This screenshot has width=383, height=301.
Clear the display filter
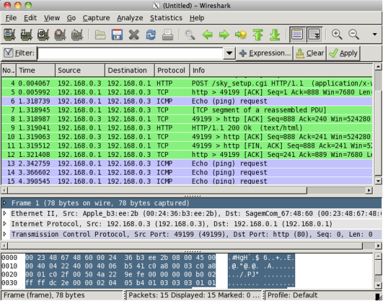(310, 53)
